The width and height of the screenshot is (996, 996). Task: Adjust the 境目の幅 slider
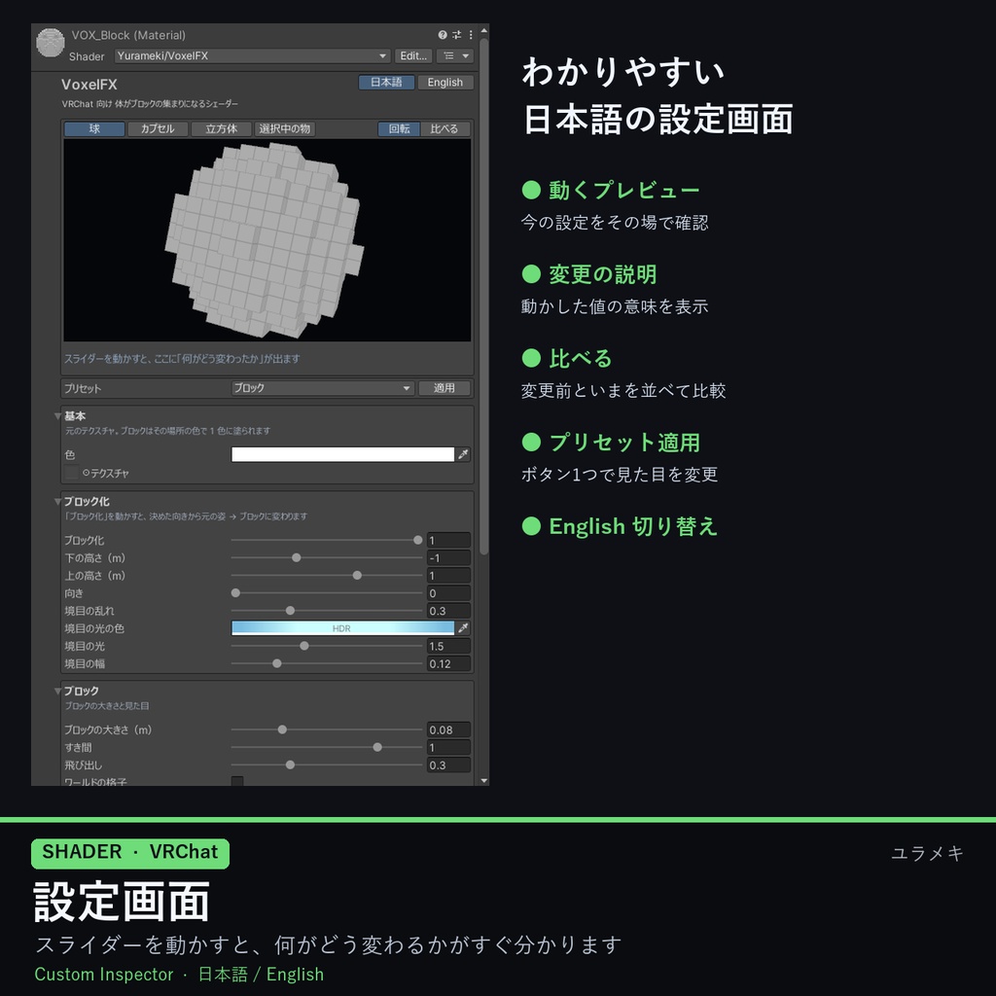[327, 663]
